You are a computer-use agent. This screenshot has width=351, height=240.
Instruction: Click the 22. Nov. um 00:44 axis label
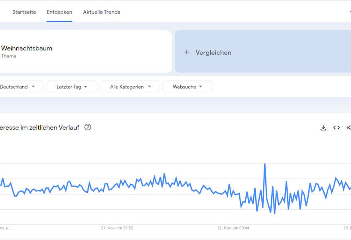pos(233,228)
